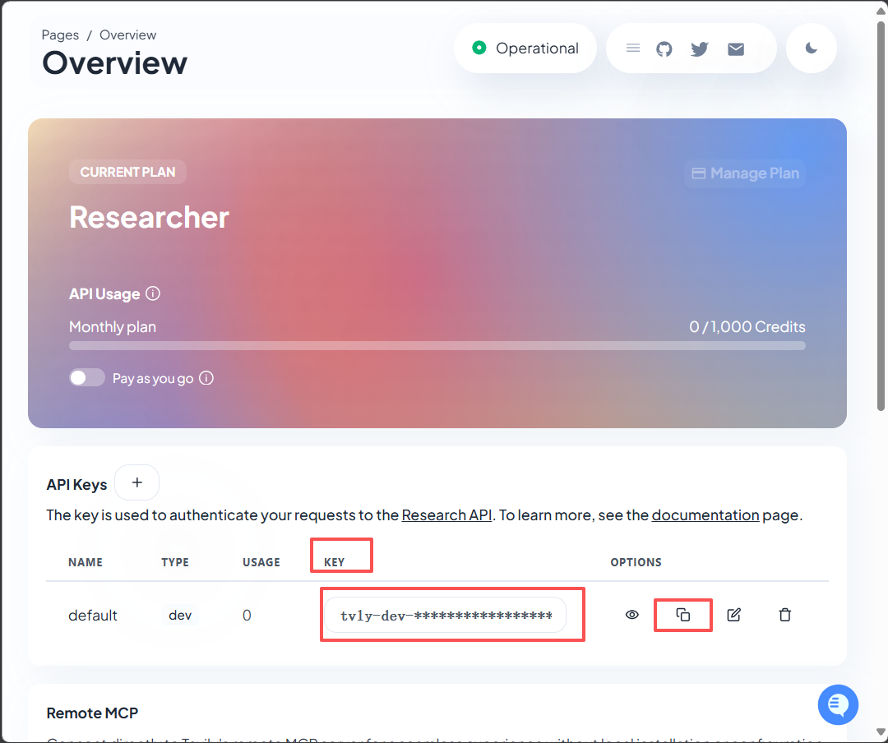Click the Pay as you go info icon

point(206,378)
